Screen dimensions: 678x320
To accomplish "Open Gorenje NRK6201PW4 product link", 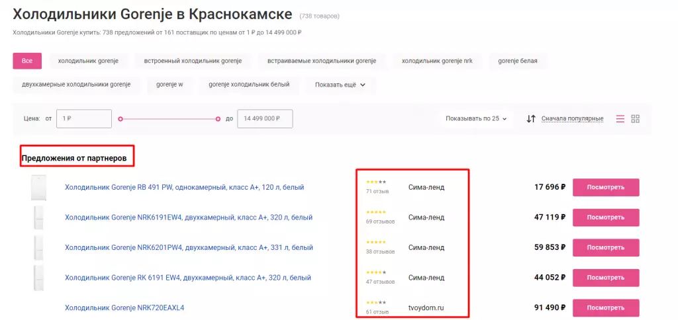I will coord(189,248).
